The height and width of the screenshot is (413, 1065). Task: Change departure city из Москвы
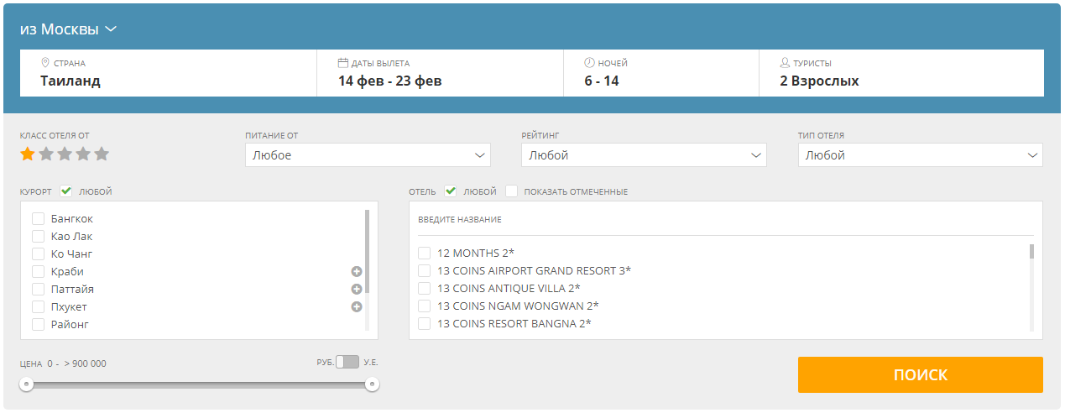pyautogui.click(x=68, y=29)
